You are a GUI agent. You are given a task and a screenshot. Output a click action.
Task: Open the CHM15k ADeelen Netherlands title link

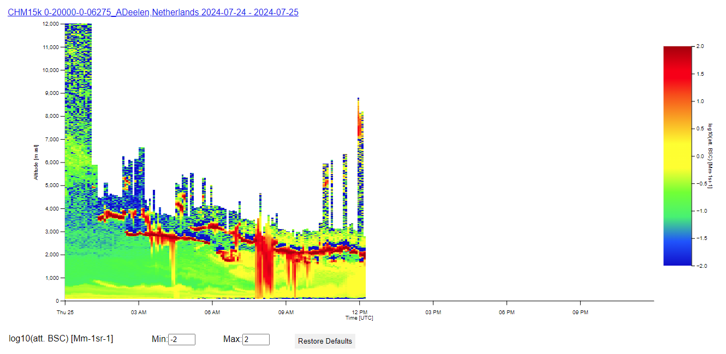(x=153, y=12)
